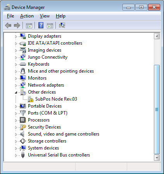Expand the Display adapters node
The height and width of the screenshot is (174, 164).
point(16,37)
